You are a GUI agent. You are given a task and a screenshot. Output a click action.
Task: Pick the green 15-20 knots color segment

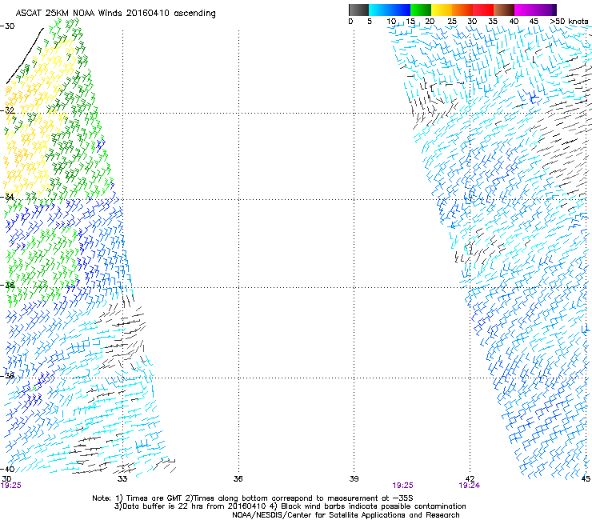[421, 10]
